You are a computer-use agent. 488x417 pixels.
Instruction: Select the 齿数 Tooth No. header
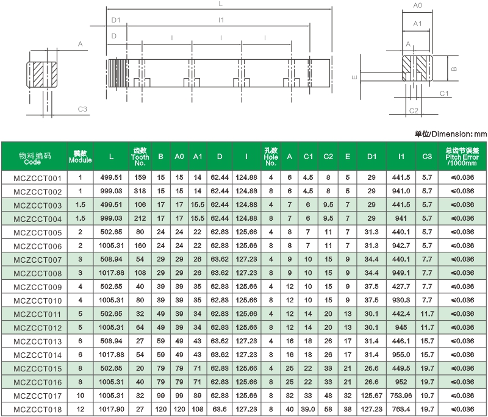coord(140,157)
